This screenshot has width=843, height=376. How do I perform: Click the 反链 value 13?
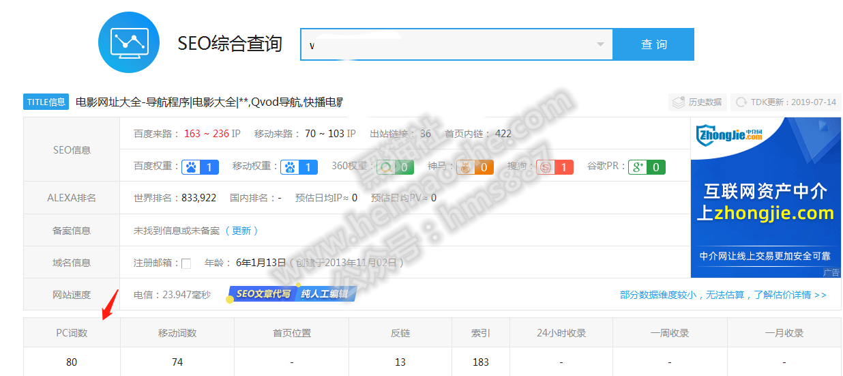tap(400, 362)
